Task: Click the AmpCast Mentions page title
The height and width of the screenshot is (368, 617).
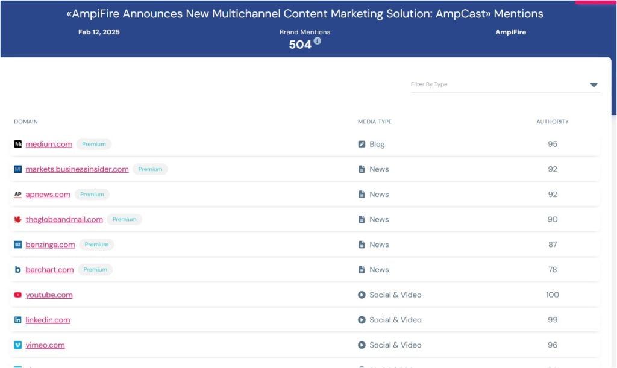Action: point(305,14)
